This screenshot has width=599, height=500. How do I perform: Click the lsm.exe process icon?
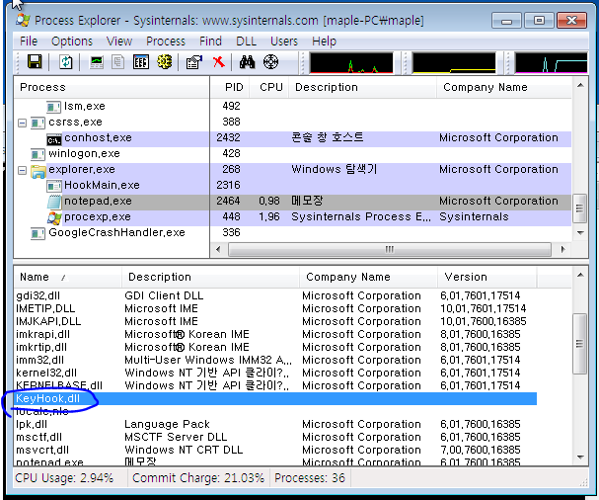coord(53,107)
